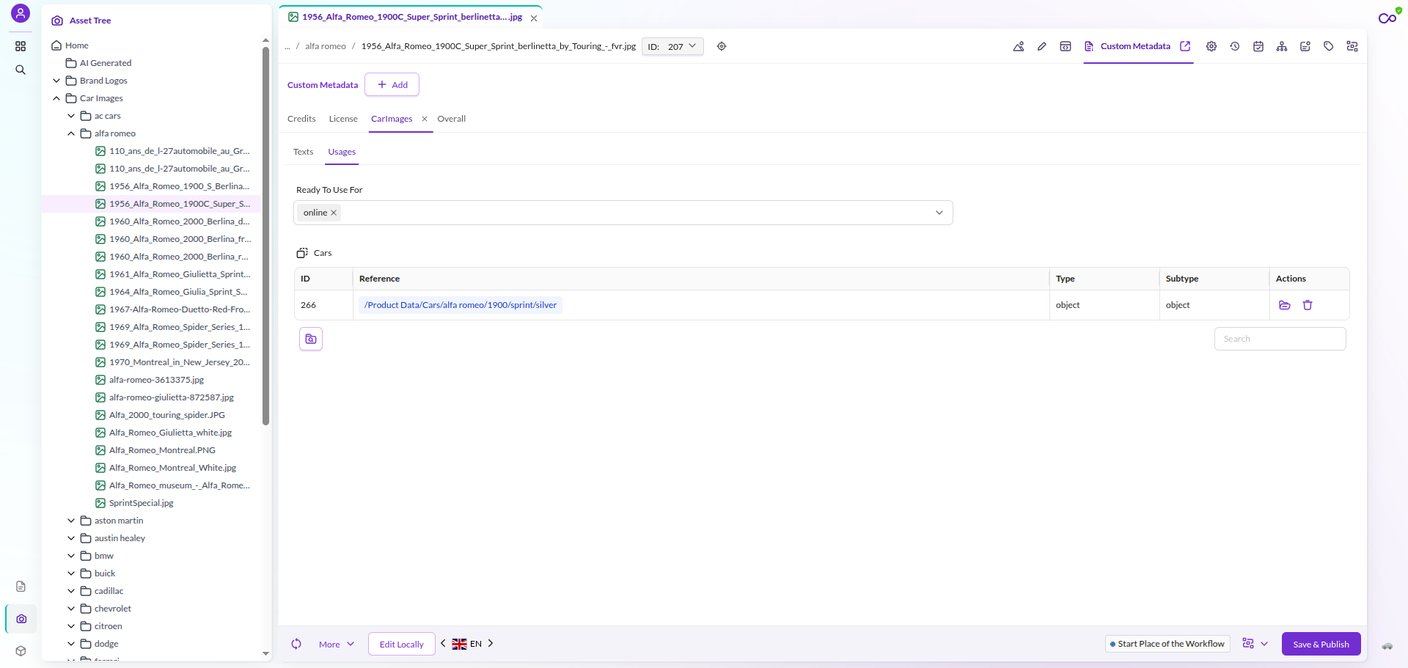The height and width of the screenshot is (668, 1408).
Task: Expand the bmw folder
Action: point(71,556)
